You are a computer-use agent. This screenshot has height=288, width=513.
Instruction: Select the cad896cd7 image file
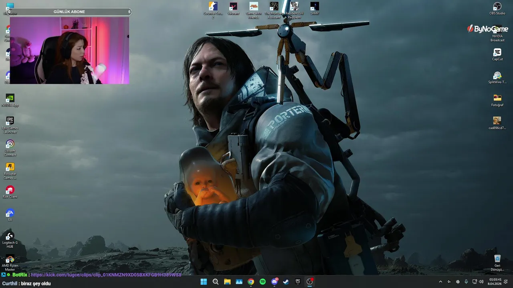(497, 123)
